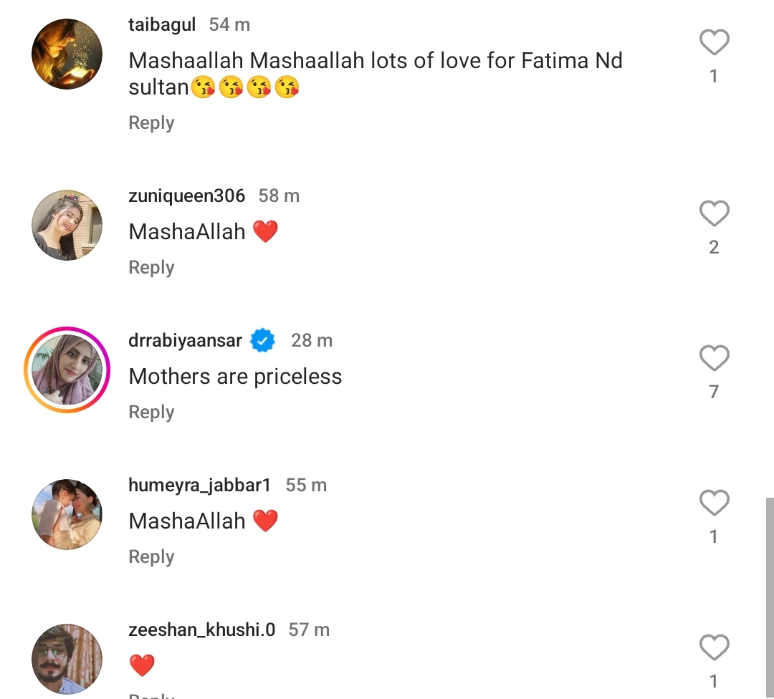
Task: Open humeyra_jabbar1's profile picture
Action: click(67, 514)
